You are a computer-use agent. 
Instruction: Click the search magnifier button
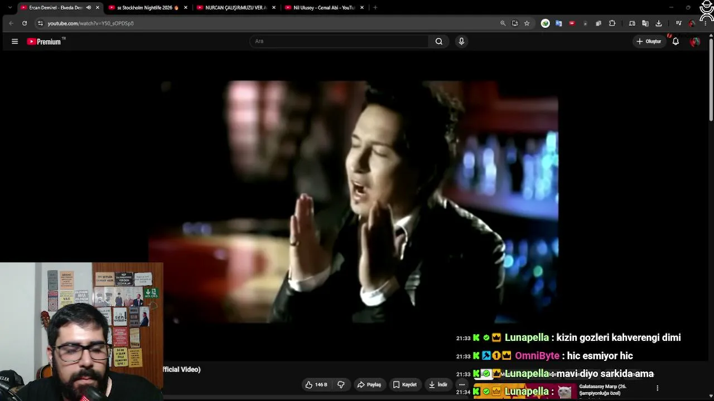pos(439,41)
